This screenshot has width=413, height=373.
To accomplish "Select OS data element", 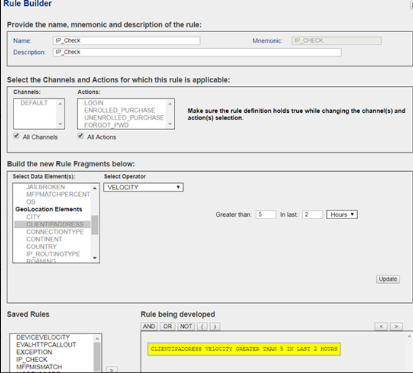I will (x=30, y=202).
